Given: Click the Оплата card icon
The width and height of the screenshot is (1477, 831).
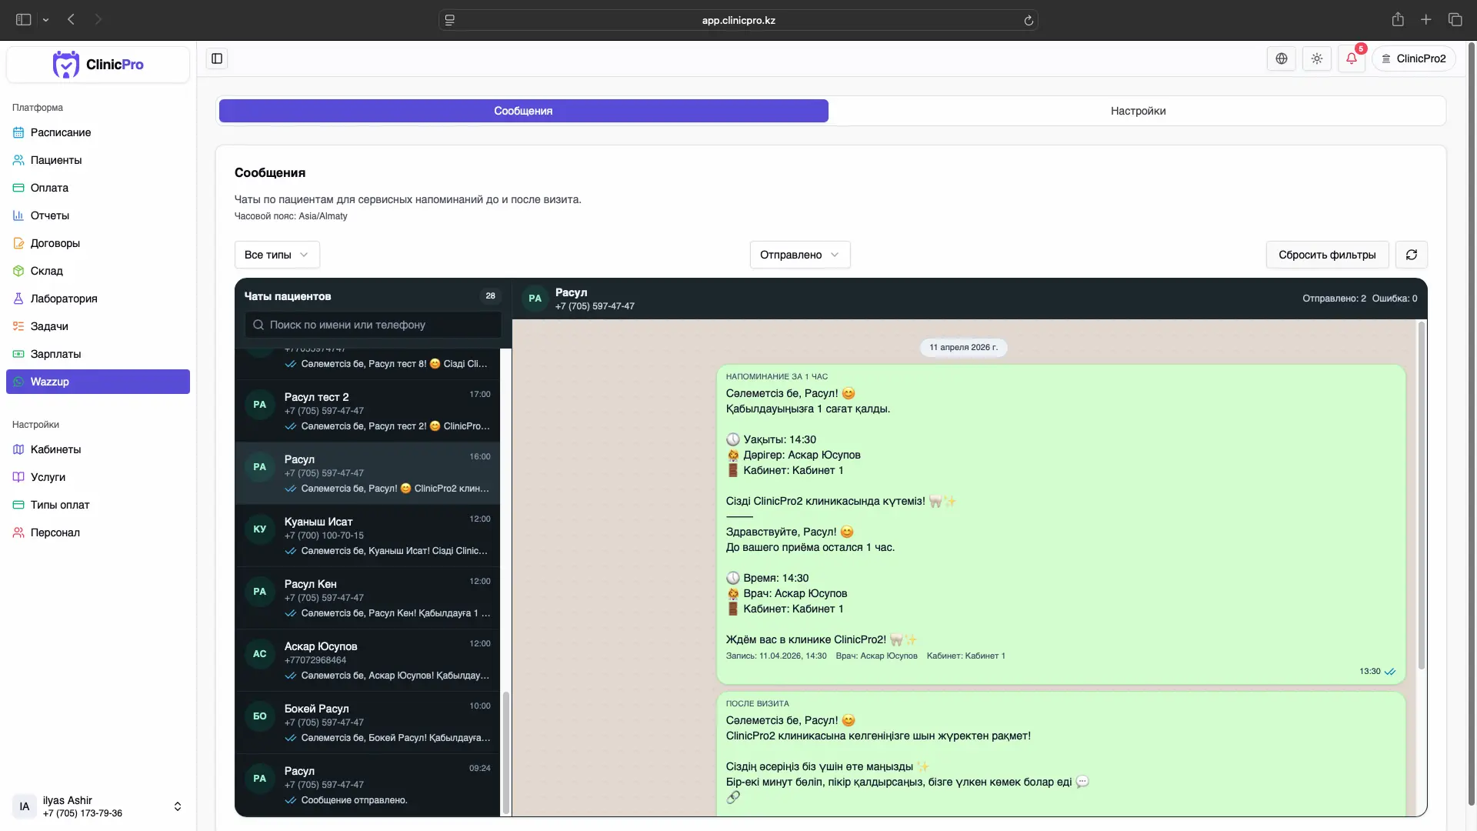Looking at the screenshot, I should pos(18,188).
